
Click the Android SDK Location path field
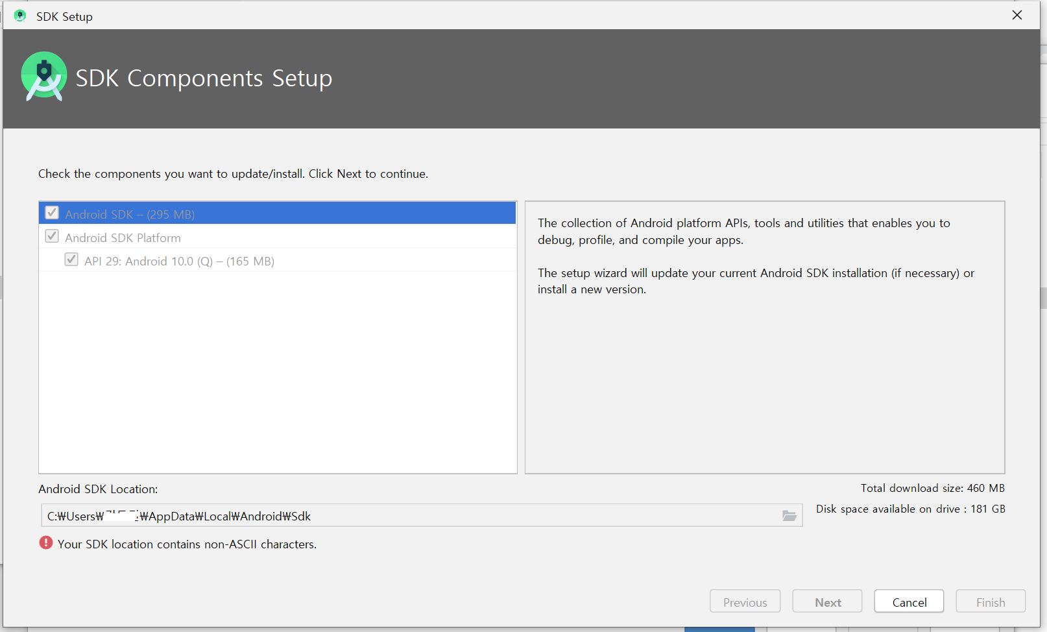pos(422,516)
